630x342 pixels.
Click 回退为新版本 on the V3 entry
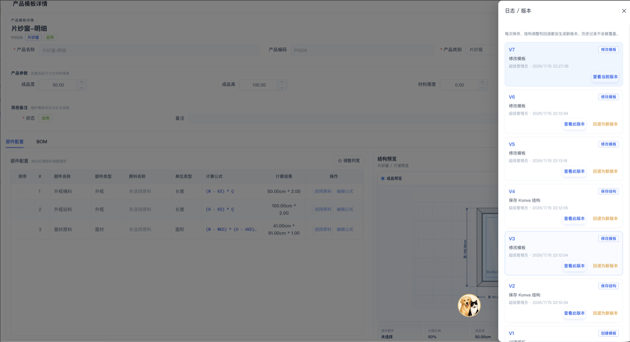(605, 266)
